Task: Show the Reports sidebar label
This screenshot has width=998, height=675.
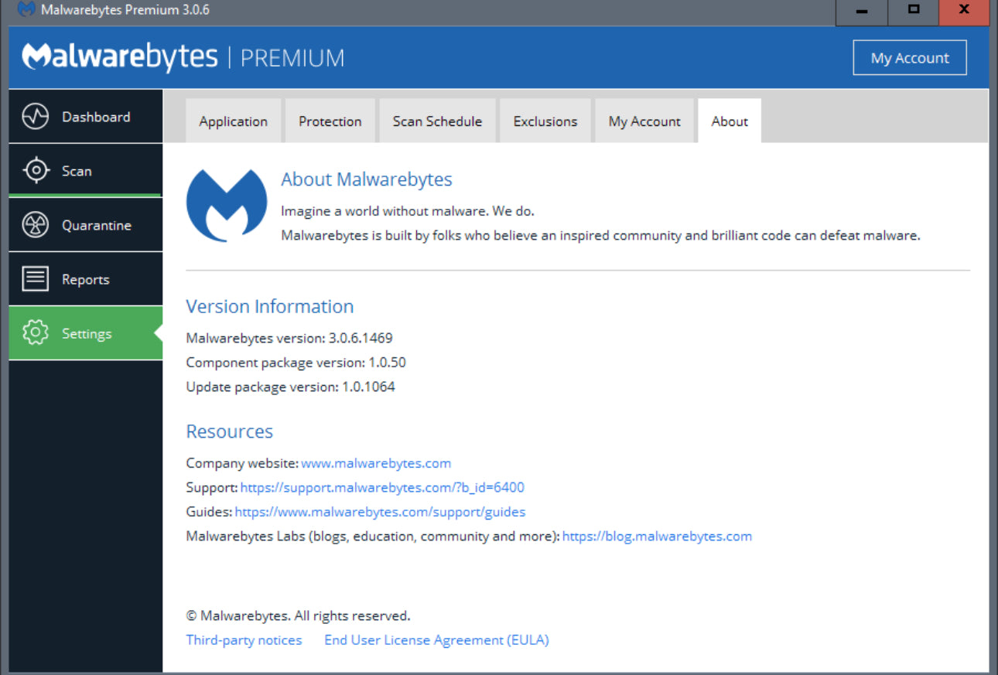Action: (85, 280)
